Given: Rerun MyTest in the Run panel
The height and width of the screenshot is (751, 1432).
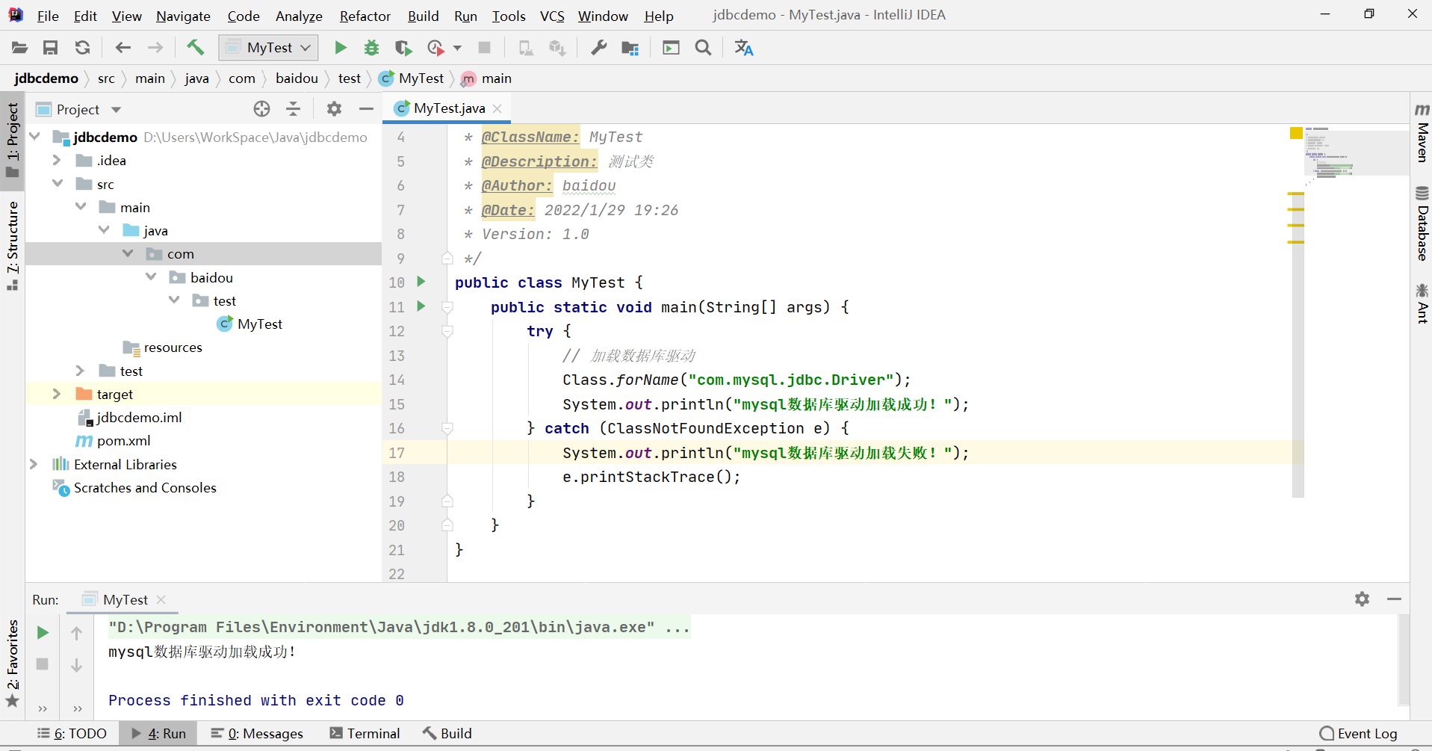Looking at the screenshot, I should 43,633.
